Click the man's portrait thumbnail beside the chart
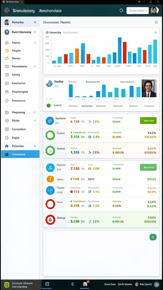The width and height of the screenshot is (163, 290). [x=149, y=88]
